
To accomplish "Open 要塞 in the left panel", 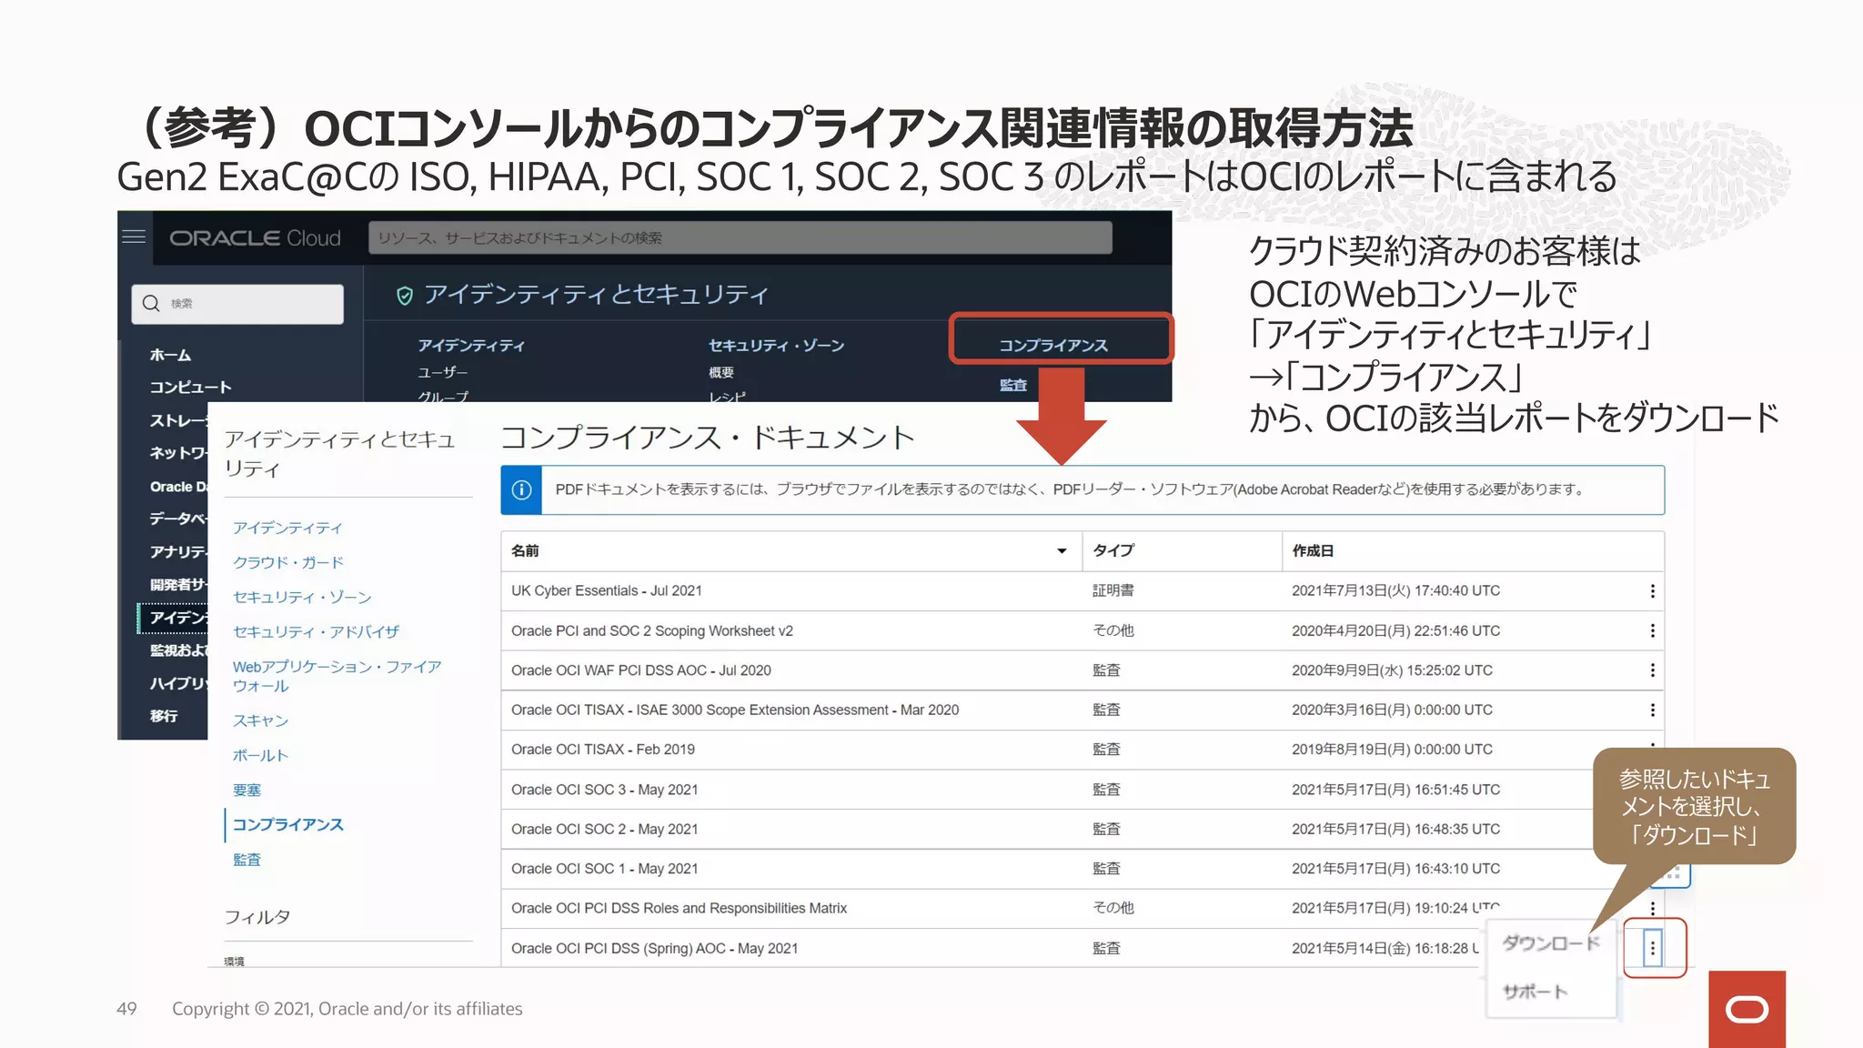I will click(x=247, y=790).
